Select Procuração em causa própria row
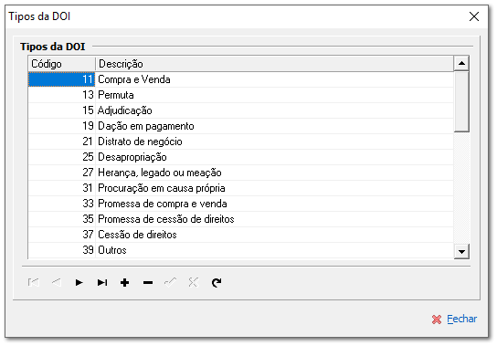Image resolution: width=497 pixels, height=346 pixels. click(241, 188)
